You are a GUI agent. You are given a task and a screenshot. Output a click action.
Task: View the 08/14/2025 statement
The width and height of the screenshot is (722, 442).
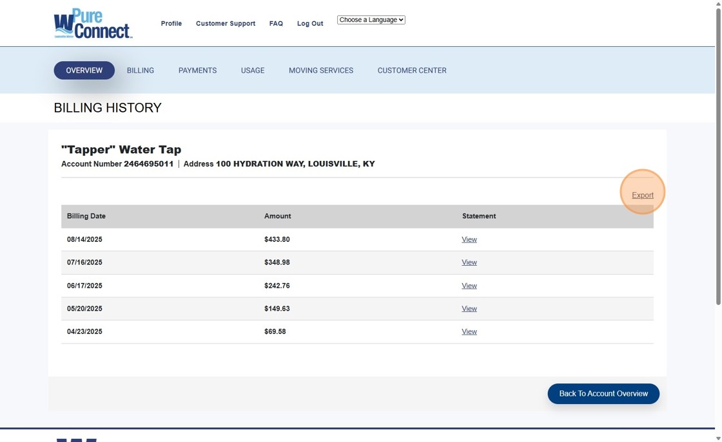[x=469, y=239]
